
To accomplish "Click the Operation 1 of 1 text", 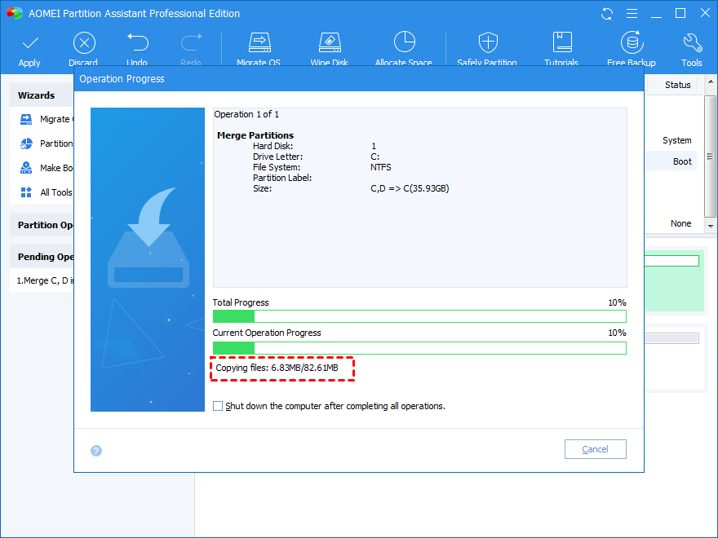I will point(246,114).
